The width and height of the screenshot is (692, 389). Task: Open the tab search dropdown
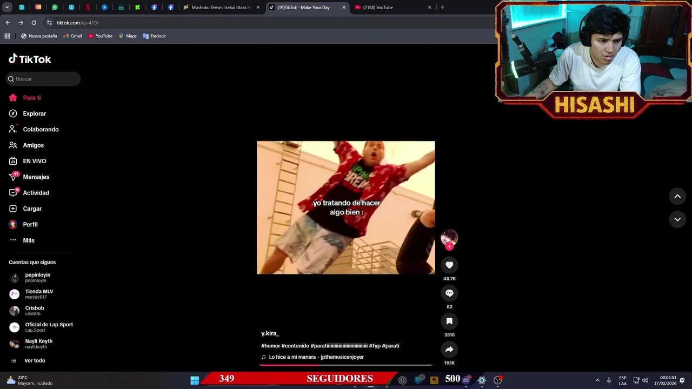pos(7,8)
